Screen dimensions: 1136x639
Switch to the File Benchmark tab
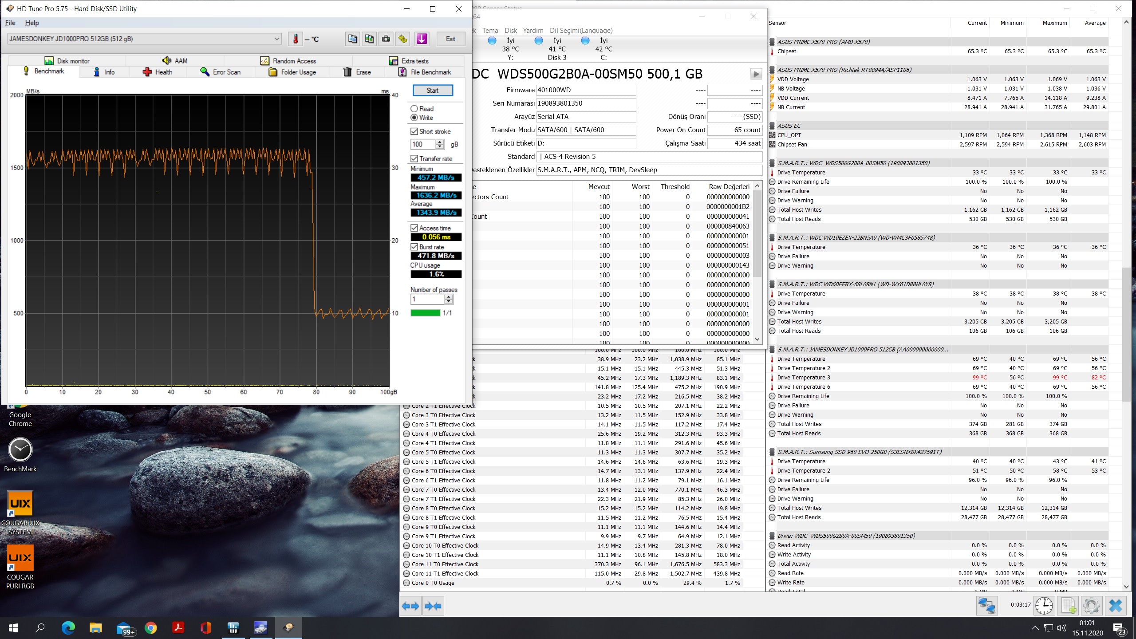coord(425,72)
